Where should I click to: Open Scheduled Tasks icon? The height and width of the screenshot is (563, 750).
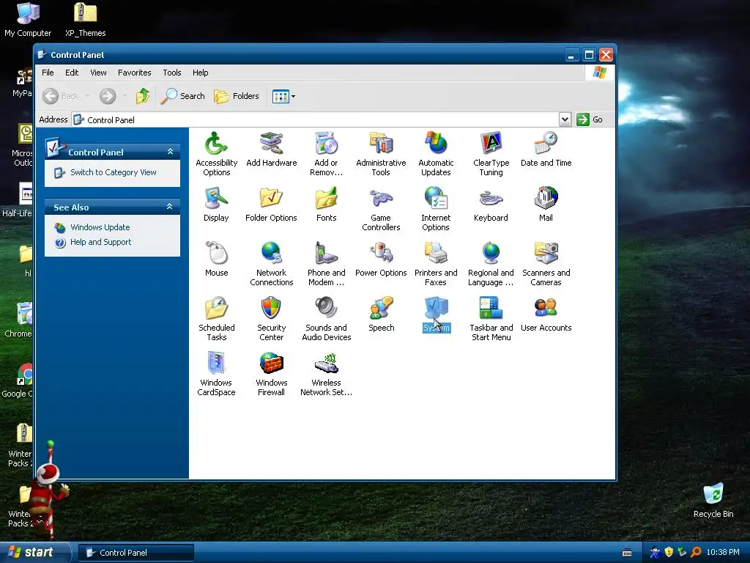(x=216, y=309)
